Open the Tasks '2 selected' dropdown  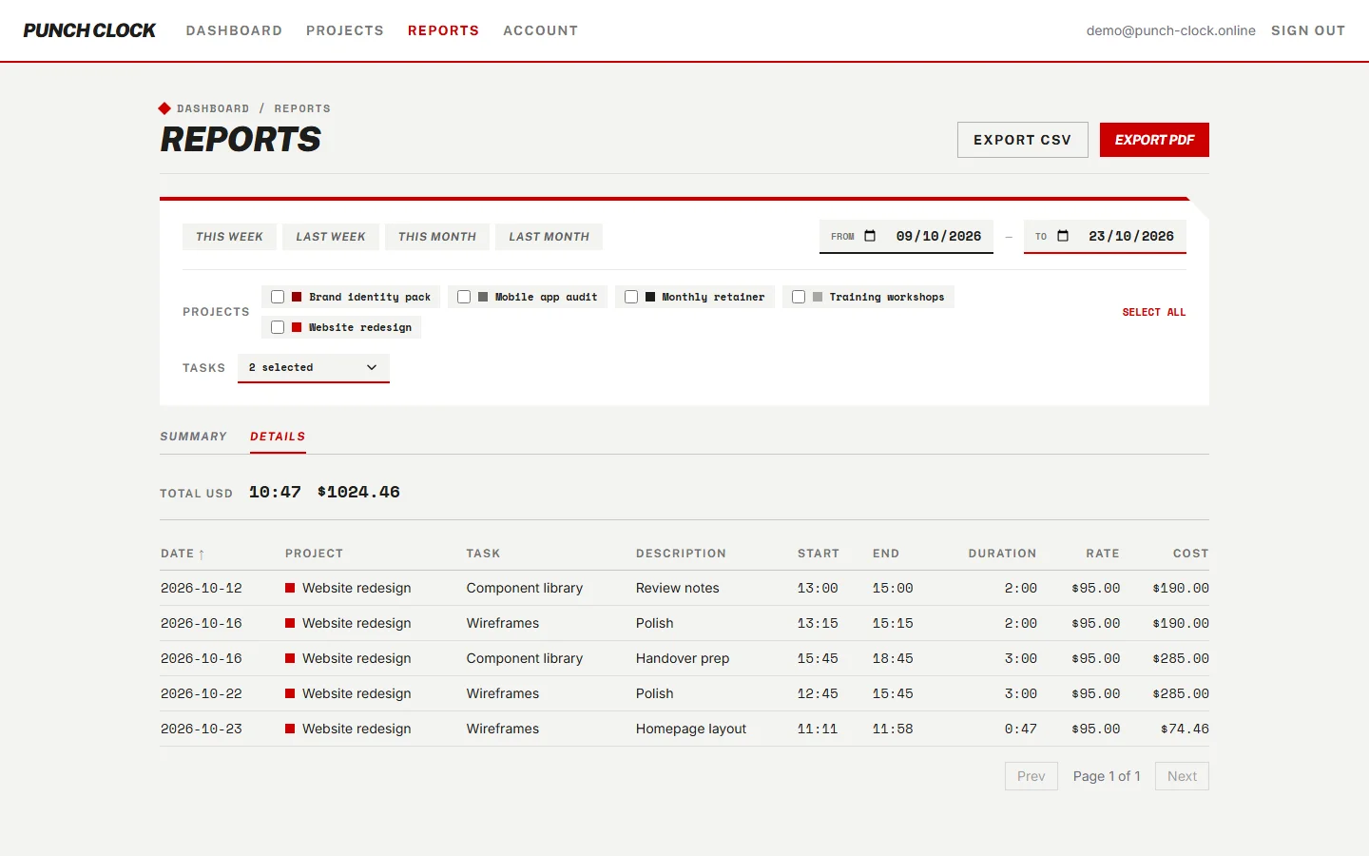tap(314, 368)
